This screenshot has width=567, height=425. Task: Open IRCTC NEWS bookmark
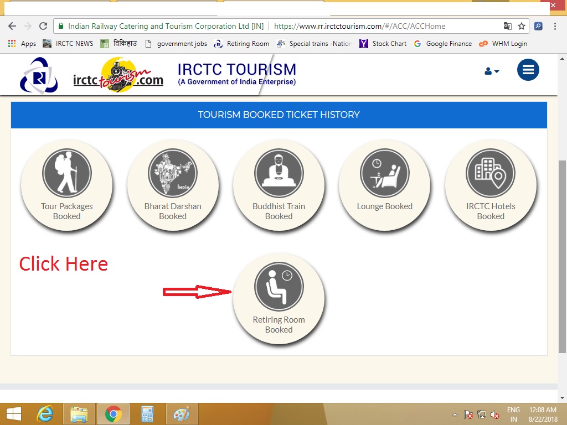point(68,44)
